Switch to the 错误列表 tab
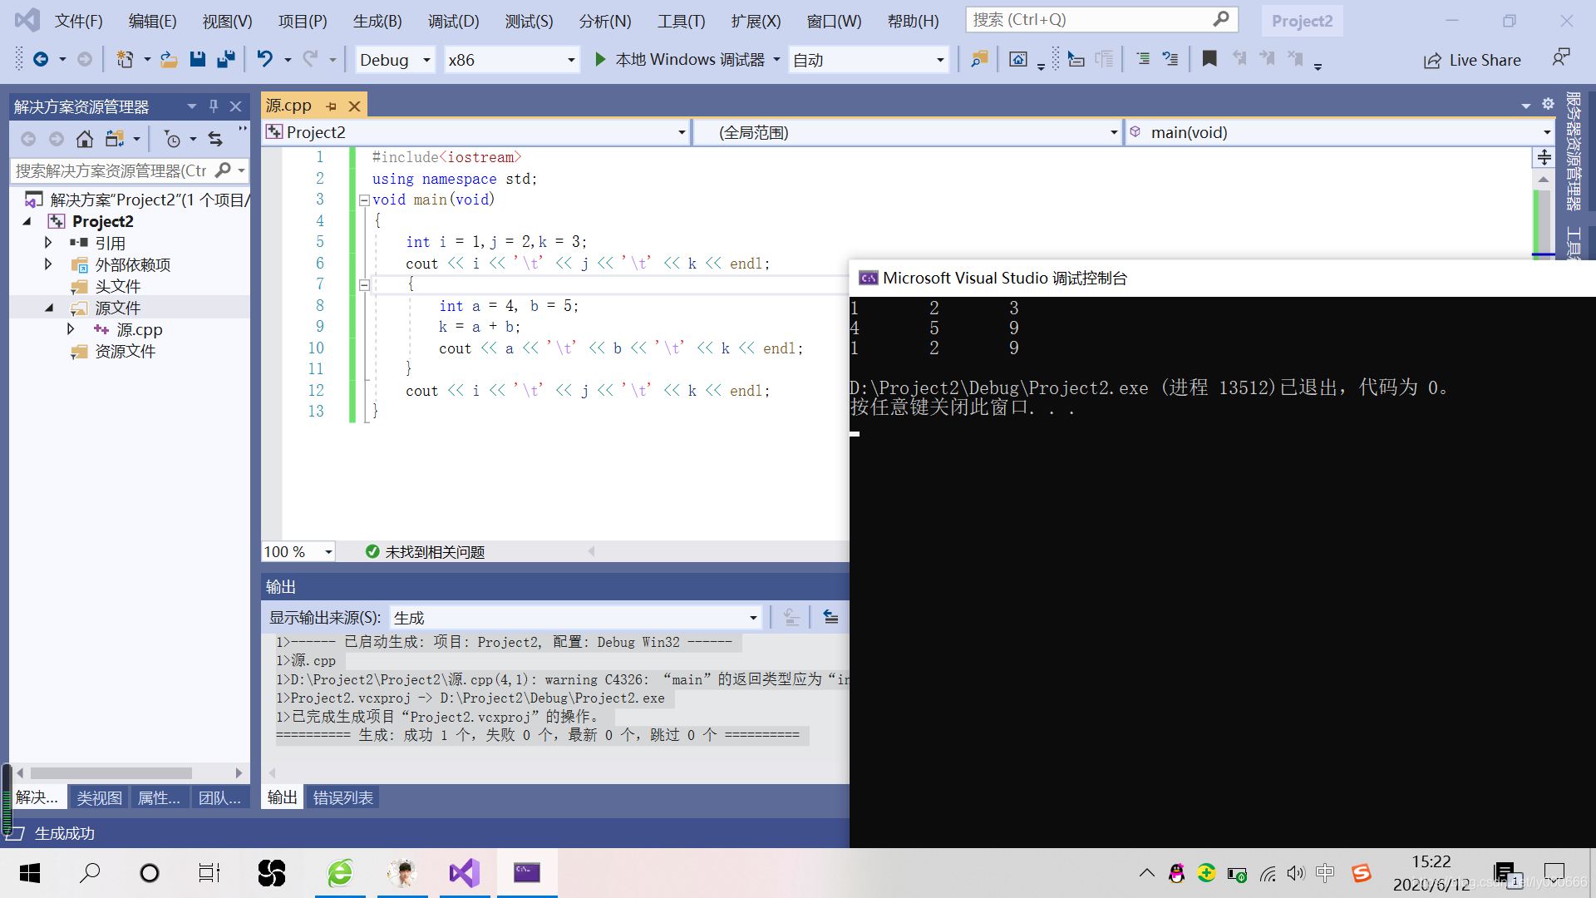This screenshot has width=1596, height=898. (x=342, y=797)
